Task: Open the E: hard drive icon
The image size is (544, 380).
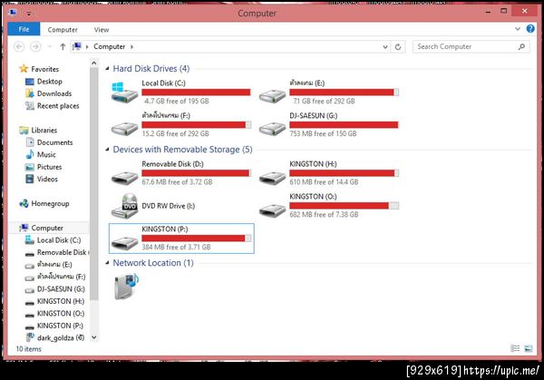Action: [x=272, y=95]
